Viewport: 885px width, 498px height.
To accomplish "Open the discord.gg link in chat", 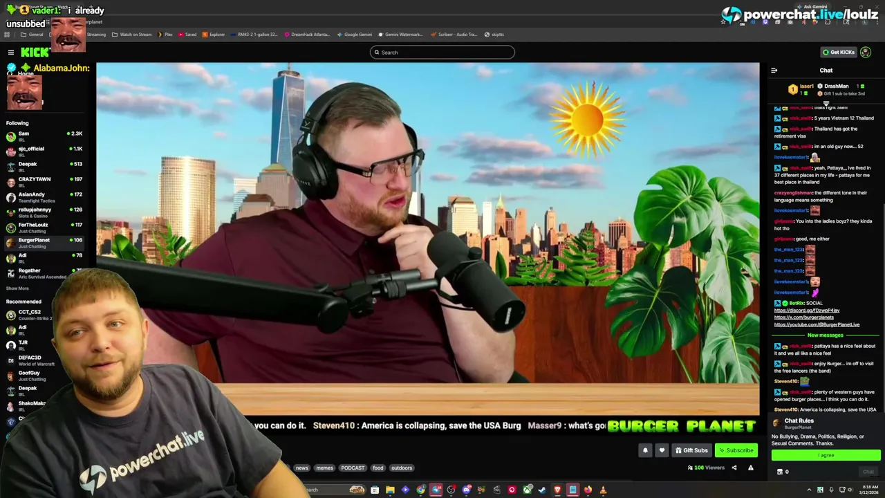I will pyautogui.click(x=807, y=311).
